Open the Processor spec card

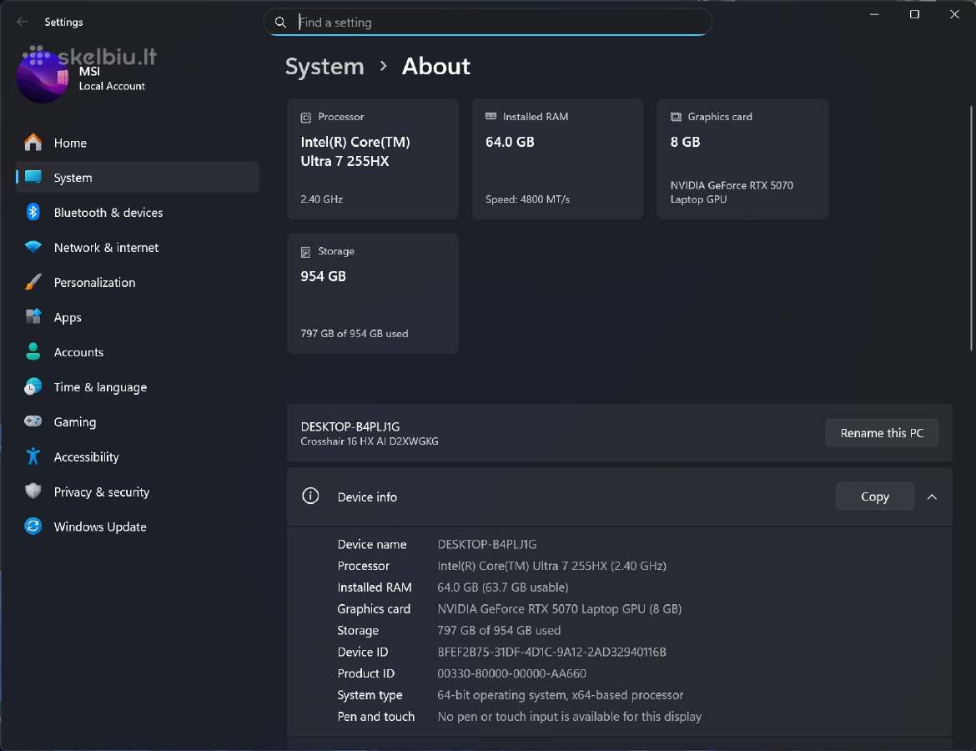pyautogui.click(x=373, y=159)
